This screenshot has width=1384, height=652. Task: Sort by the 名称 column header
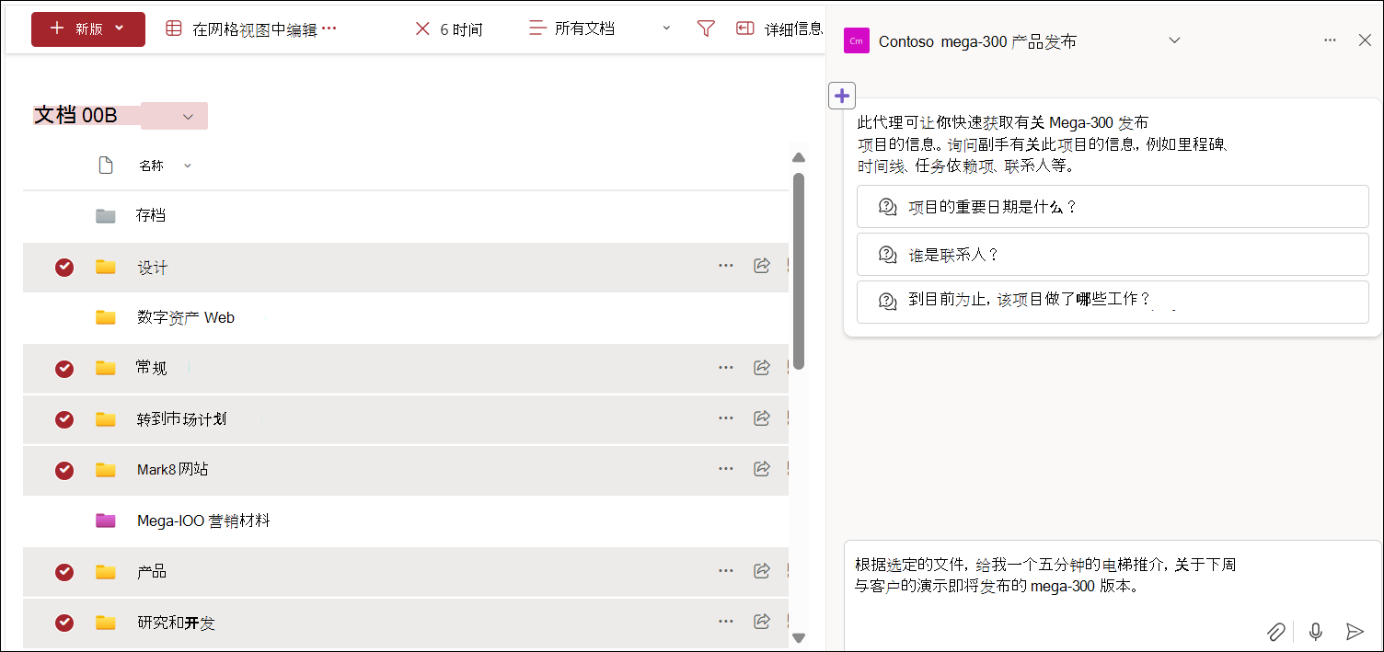[x=152, y=166]
